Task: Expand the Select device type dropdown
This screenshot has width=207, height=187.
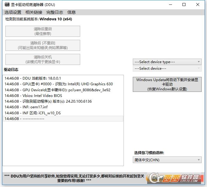Action: [167, 62]
